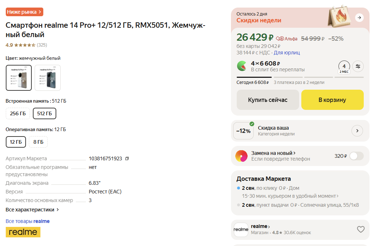389x246 pixels.
Task: Click the crossed-out 54 999 ₽ price
Action: (x=312, y=39)
